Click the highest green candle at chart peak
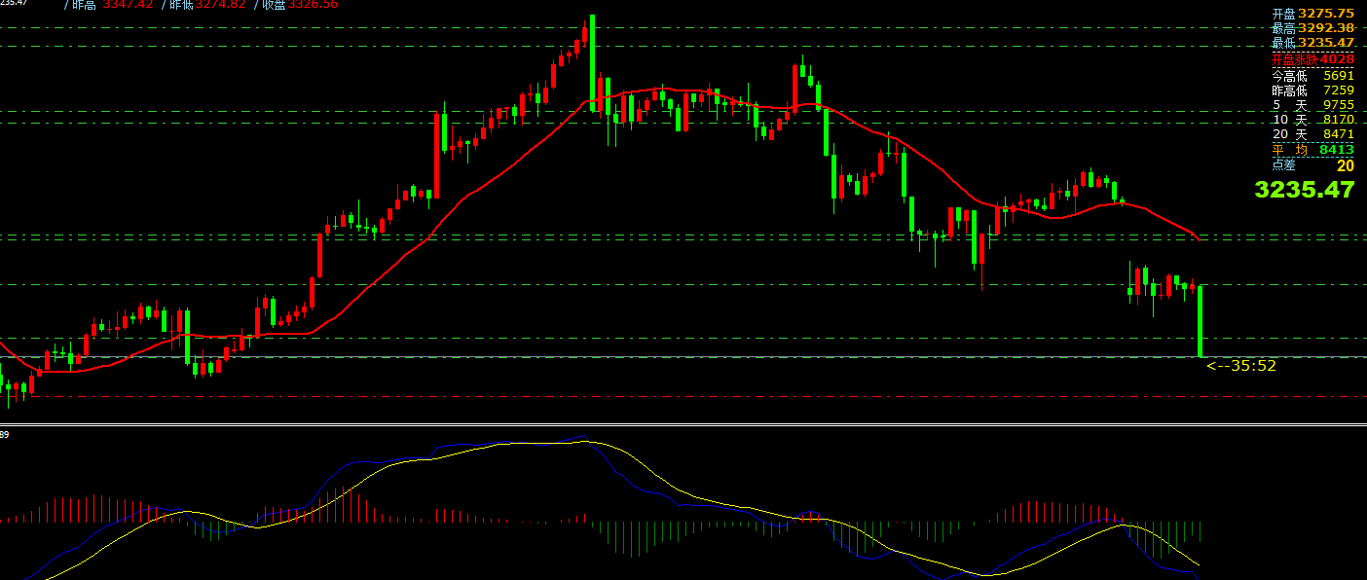The image size is (1367, 580). (x=592, y=58)
